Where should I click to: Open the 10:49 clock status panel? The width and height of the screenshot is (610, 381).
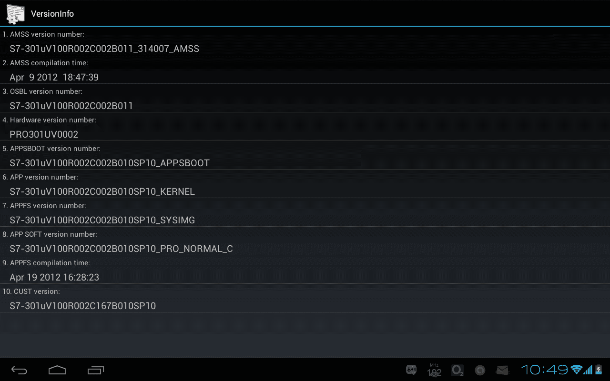[x=544, y=370]
